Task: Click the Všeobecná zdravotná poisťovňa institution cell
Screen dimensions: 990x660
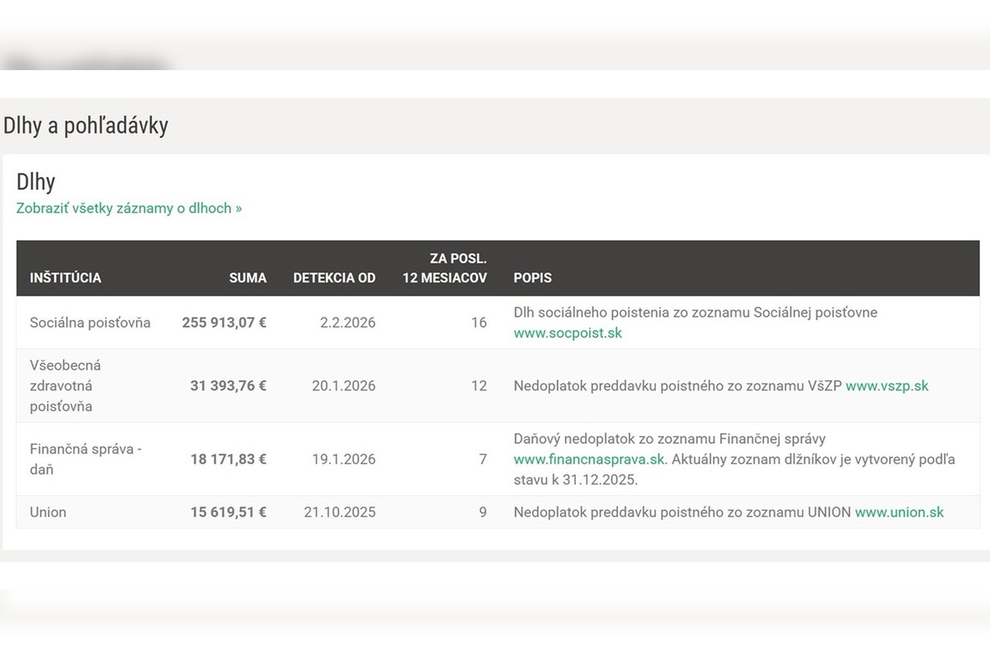Action: 65,385
